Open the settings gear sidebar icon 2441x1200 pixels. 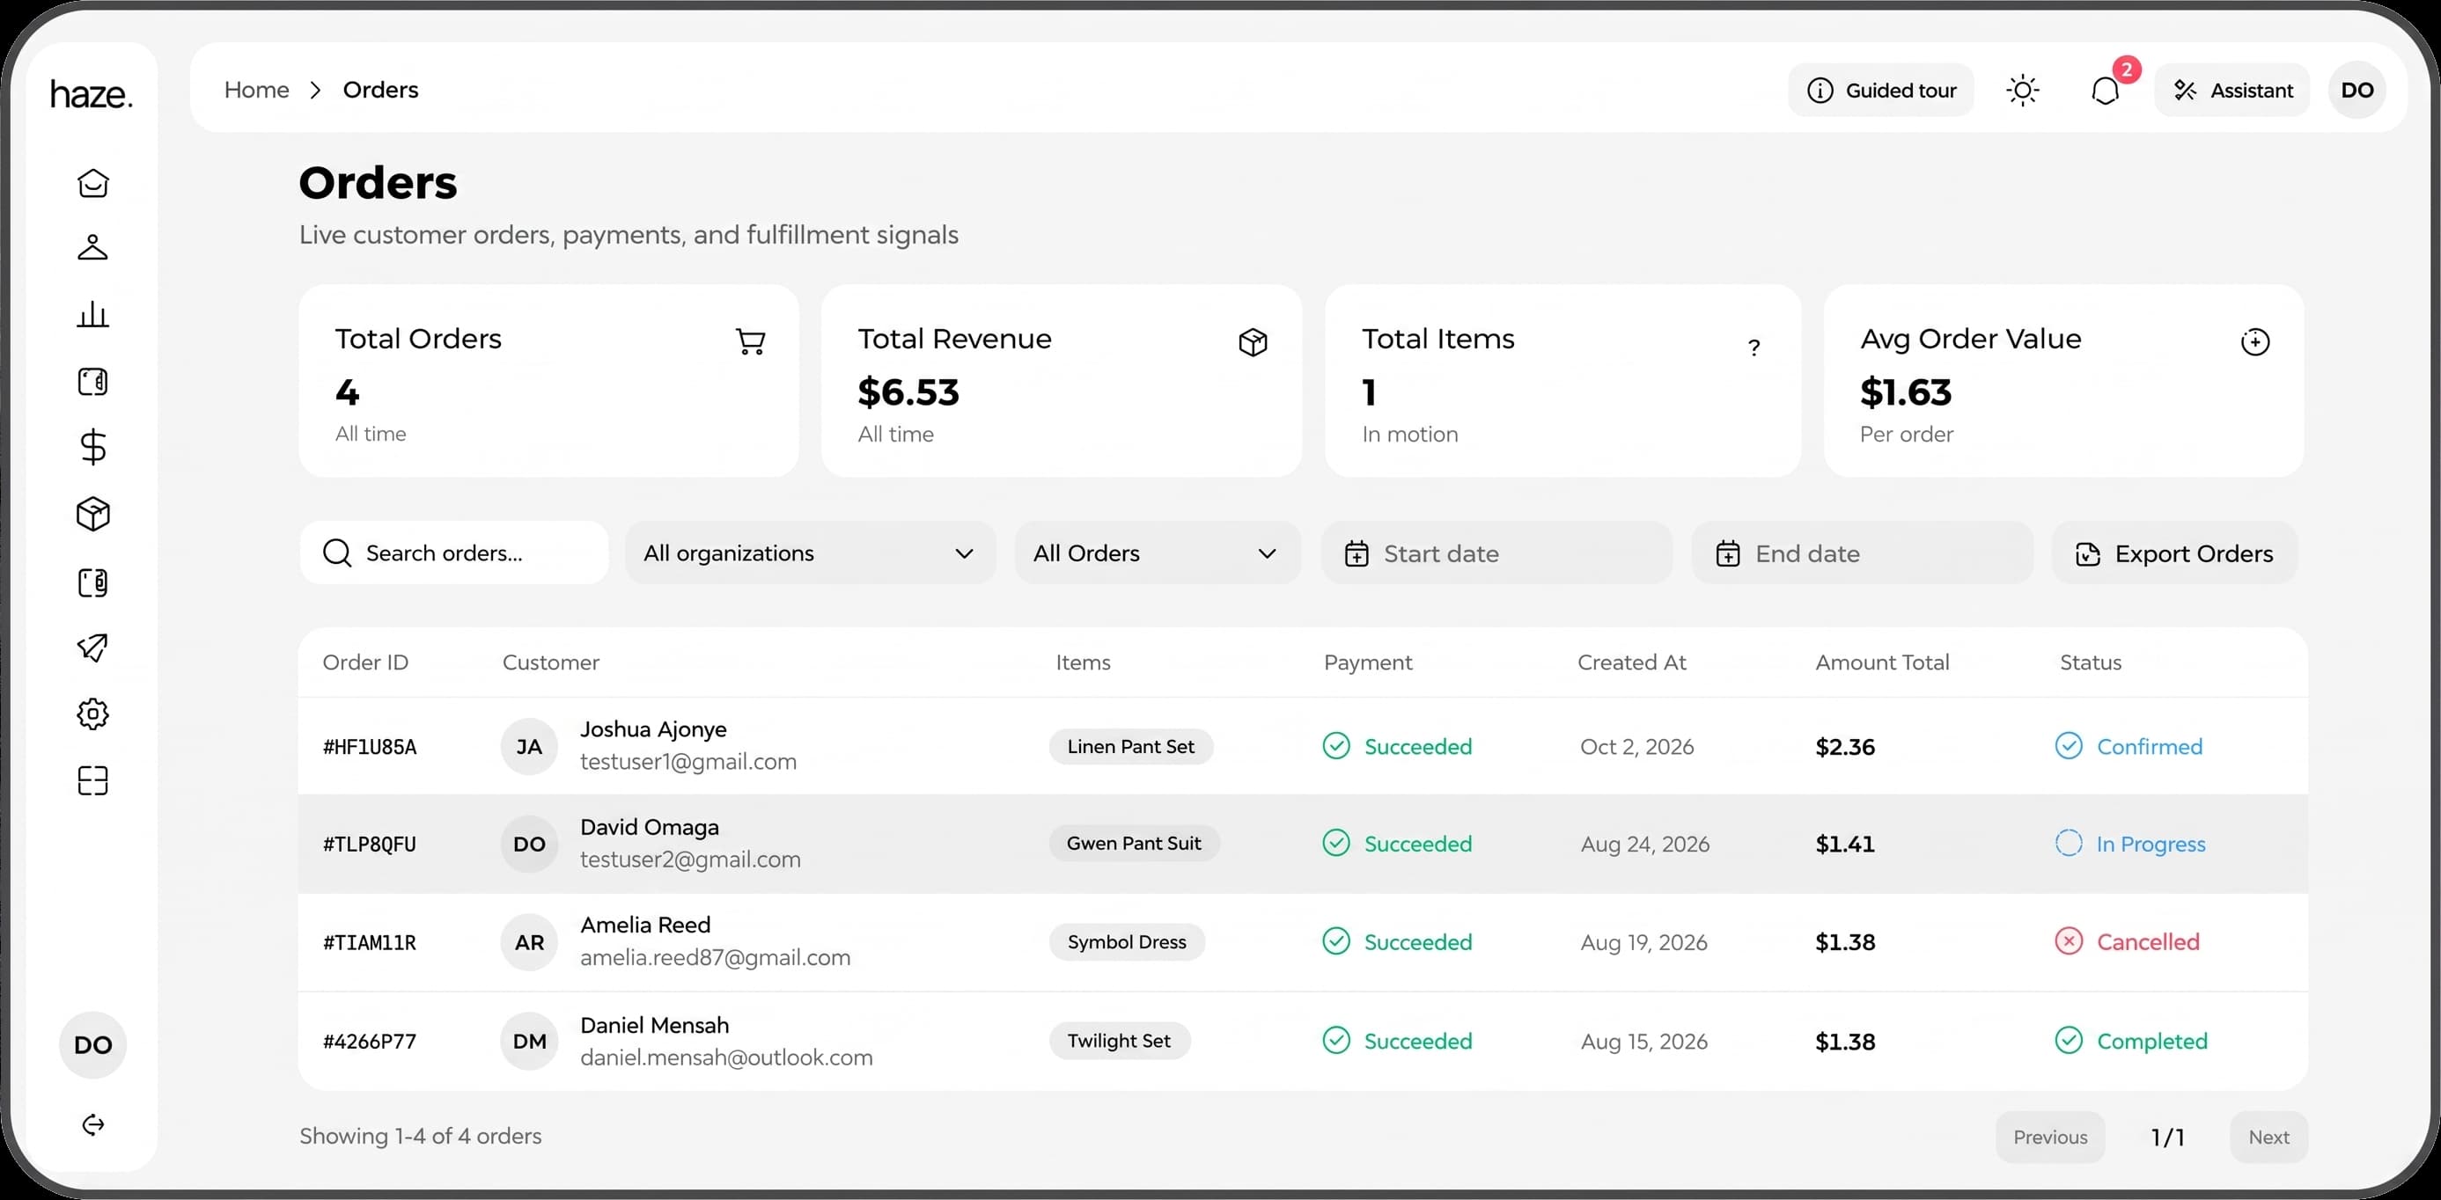pyautogui.click(x=92, y=714)
